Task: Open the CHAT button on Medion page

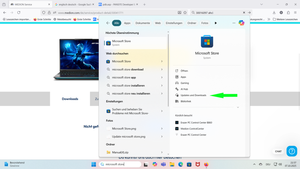Action: point(278,151)
